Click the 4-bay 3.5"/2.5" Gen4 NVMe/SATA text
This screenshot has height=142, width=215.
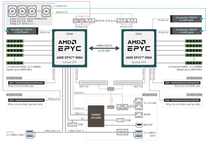[x=28, y=19]
